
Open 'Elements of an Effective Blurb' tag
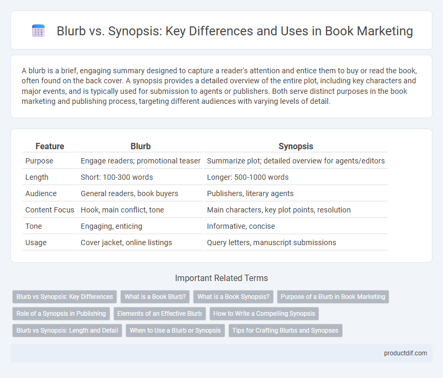(160, 314)
